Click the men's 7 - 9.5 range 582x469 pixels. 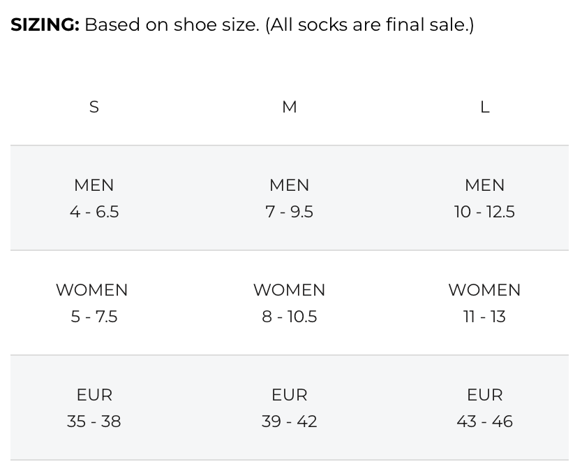[x=290, y=212]
